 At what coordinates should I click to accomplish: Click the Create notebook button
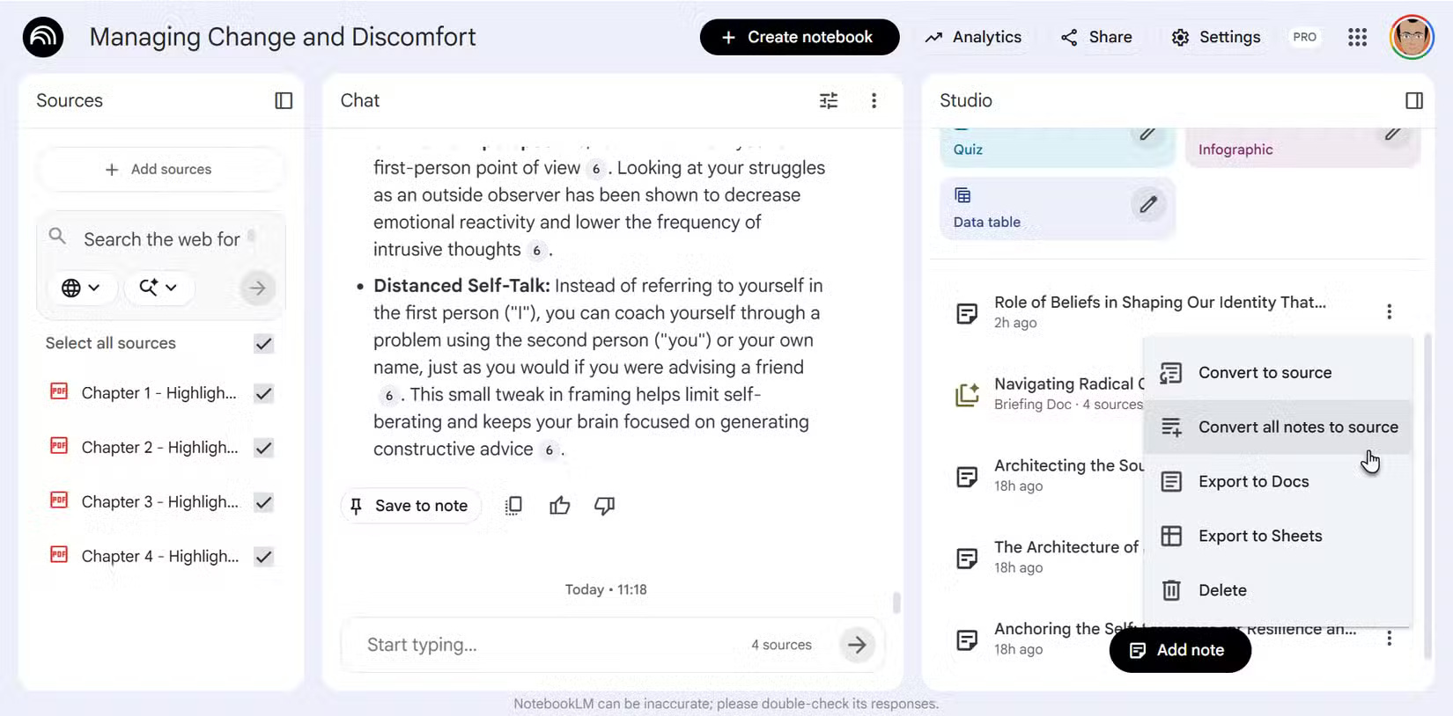[x=798, y=37]
